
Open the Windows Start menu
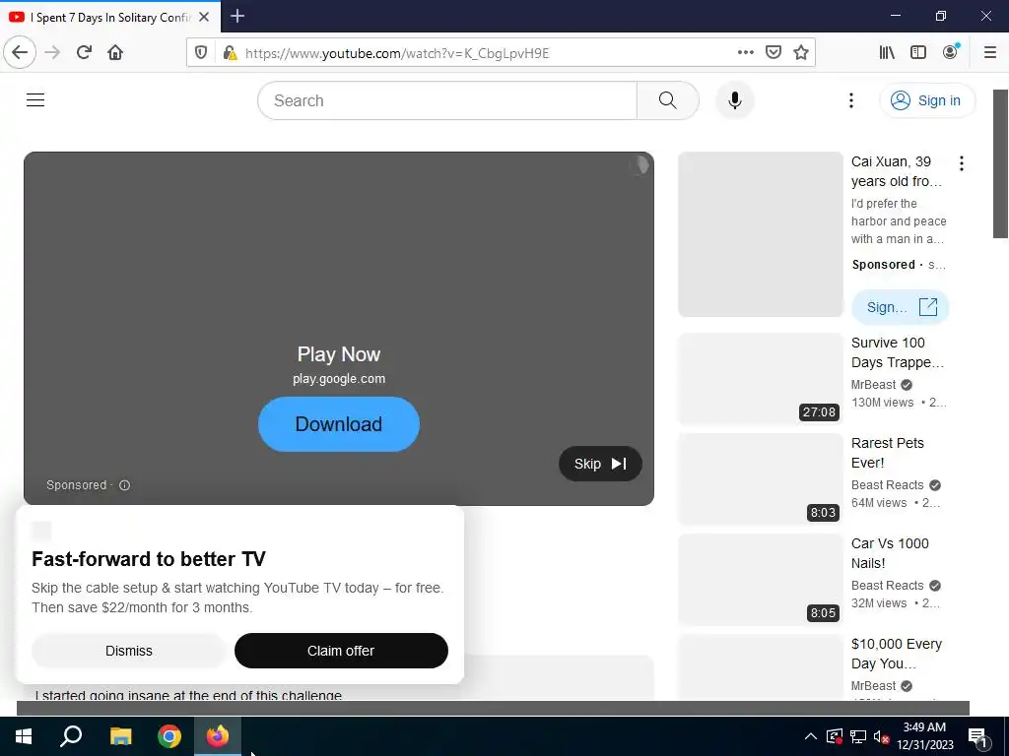coord(24,736)
